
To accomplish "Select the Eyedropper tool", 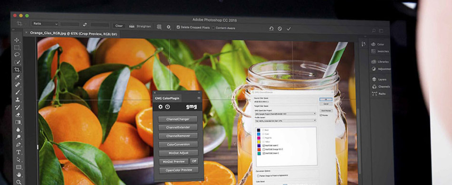I will 17,77.
